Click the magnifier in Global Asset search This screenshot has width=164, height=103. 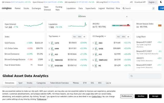[x=131, y=76]
